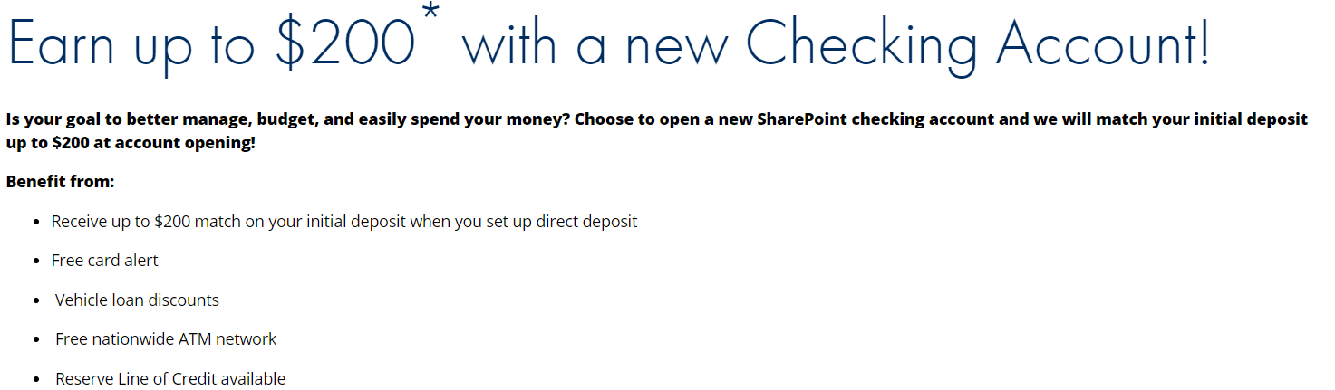Click the word "SharePoint" in the bold paragraph
The height and width of the screenshot is (390, 1335).
coord(803,119)
